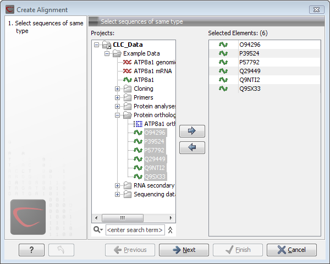Image resolution: width=330 pixels, height=264 pixels.
Task: Click the reset arrow button
Action: (x=61, y=250)
